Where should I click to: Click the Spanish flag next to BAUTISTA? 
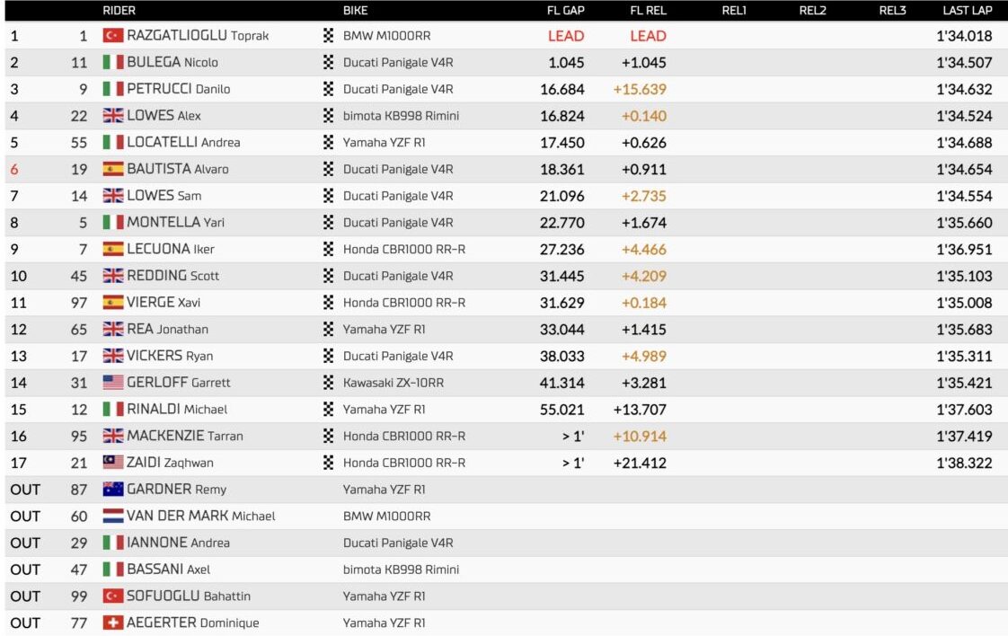112,169
